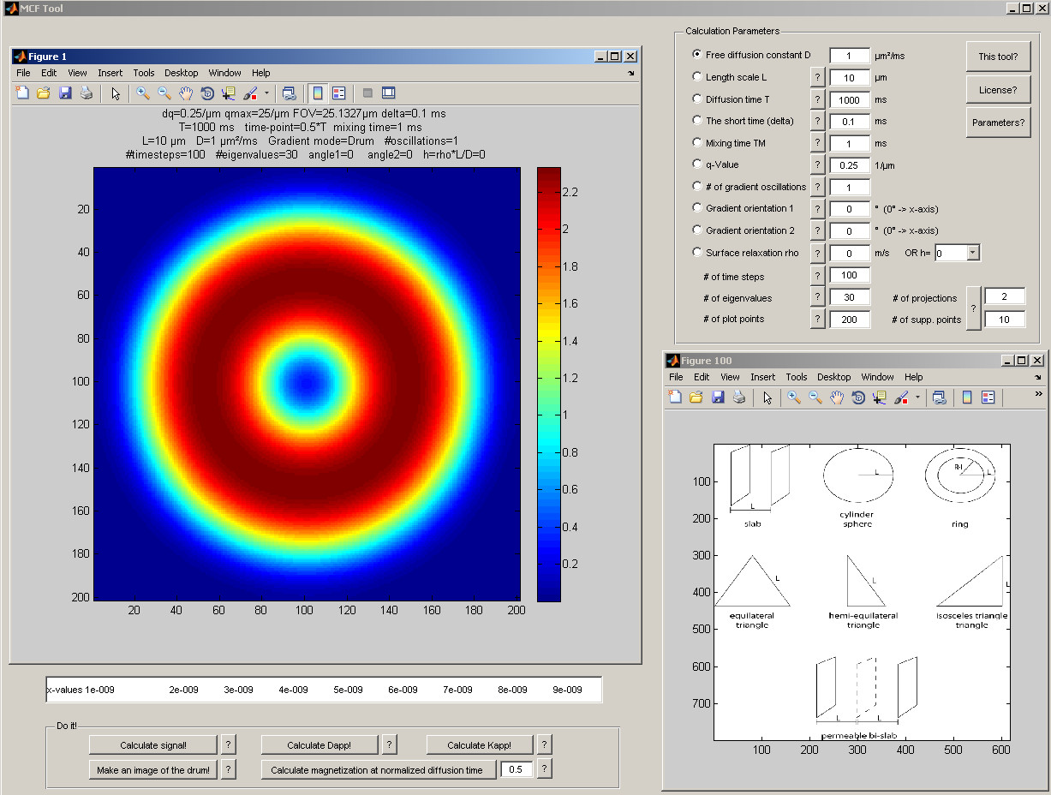1051x795 pixels.
Task: Select The short time (delta) radio button
Action: tap(697, 120)
